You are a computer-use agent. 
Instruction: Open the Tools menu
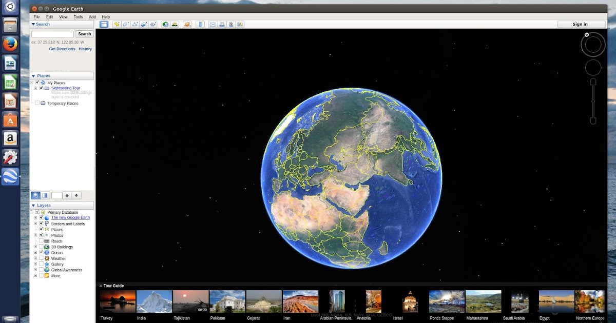click(78, 16)
